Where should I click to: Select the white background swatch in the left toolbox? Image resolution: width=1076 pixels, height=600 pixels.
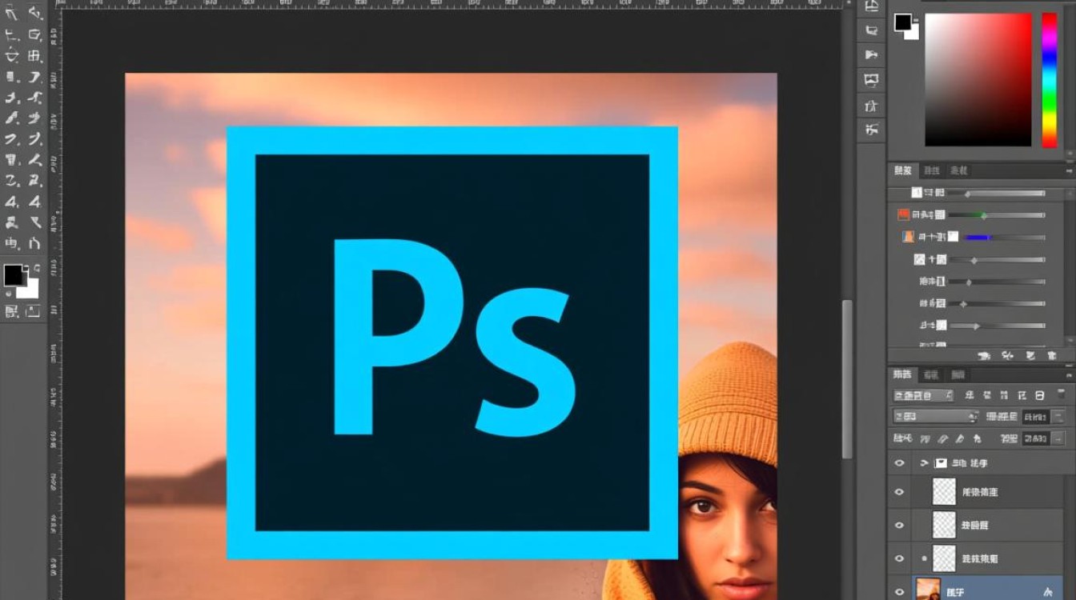pyautogui.click(x=30, y=290)
